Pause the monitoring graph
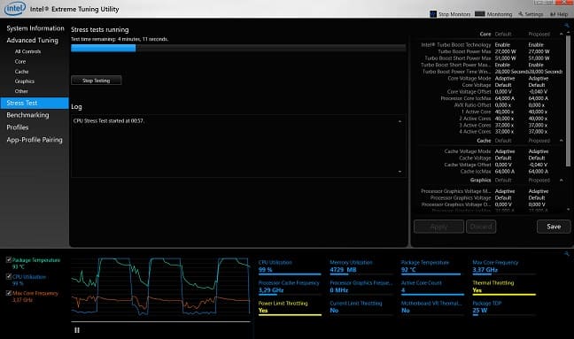The width and height of the screenshot is (574, 339). pos(77,330)
